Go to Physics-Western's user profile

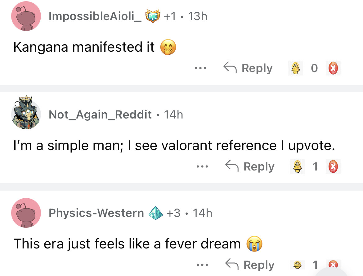(x=96, y=213)
